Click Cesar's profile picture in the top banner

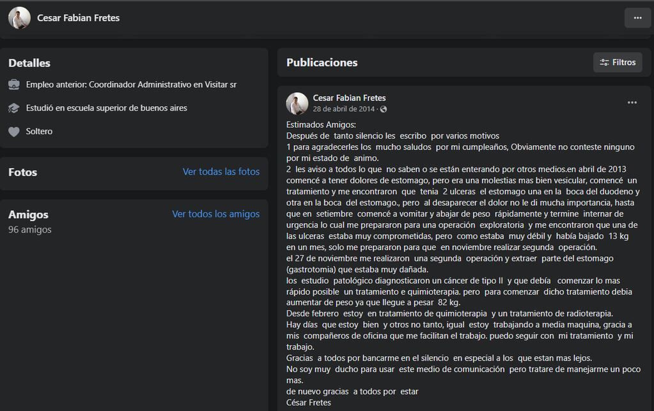click(19, 17)
